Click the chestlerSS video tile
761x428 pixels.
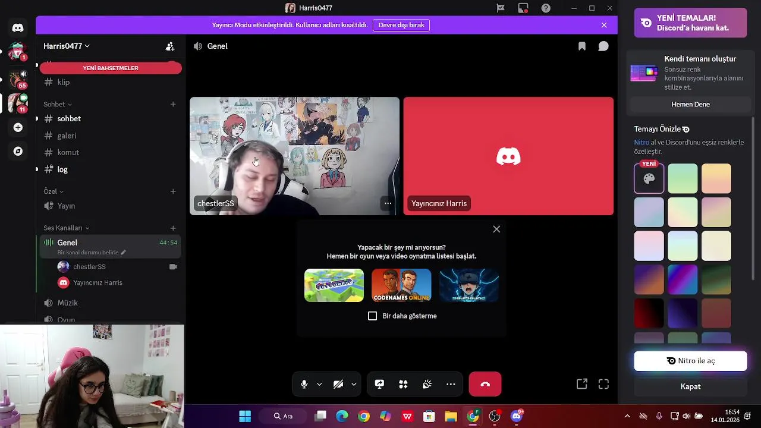coord(294,156)
